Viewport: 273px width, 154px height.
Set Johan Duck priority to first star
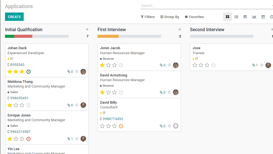(10, 72)
